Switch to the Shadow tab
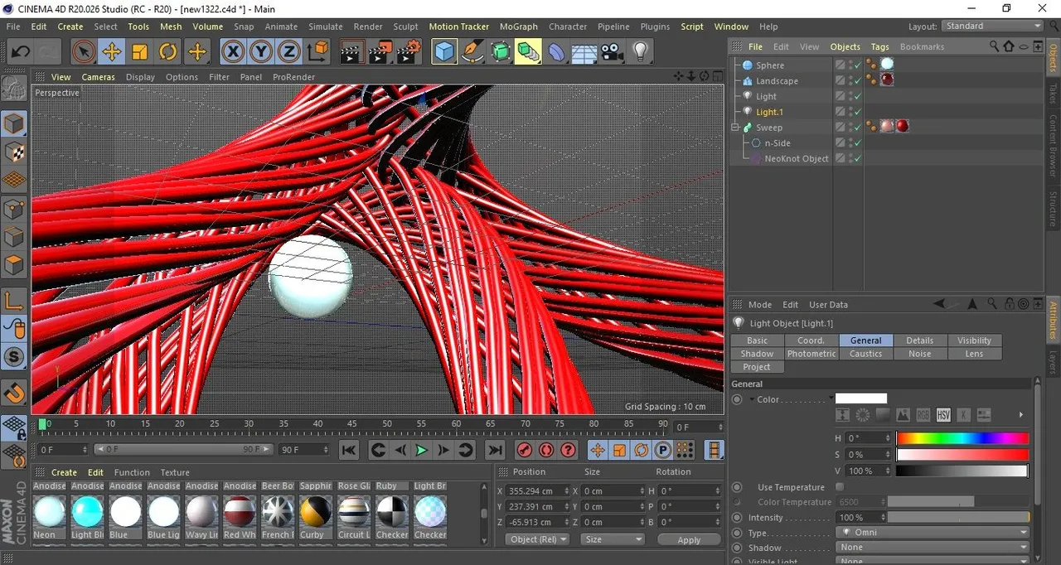The width and height of the screenshot is (1061, 565). pos(757,354)
